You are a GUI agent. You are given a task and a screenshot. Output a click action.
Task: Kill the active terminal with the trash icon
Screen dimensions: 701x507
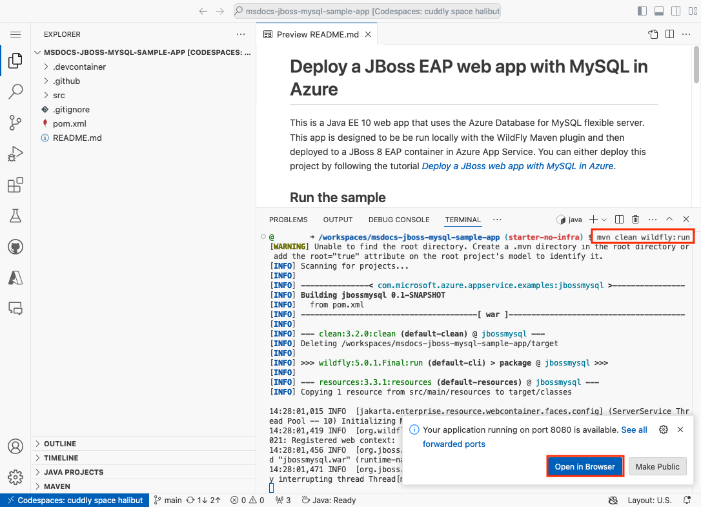point(636,219)
